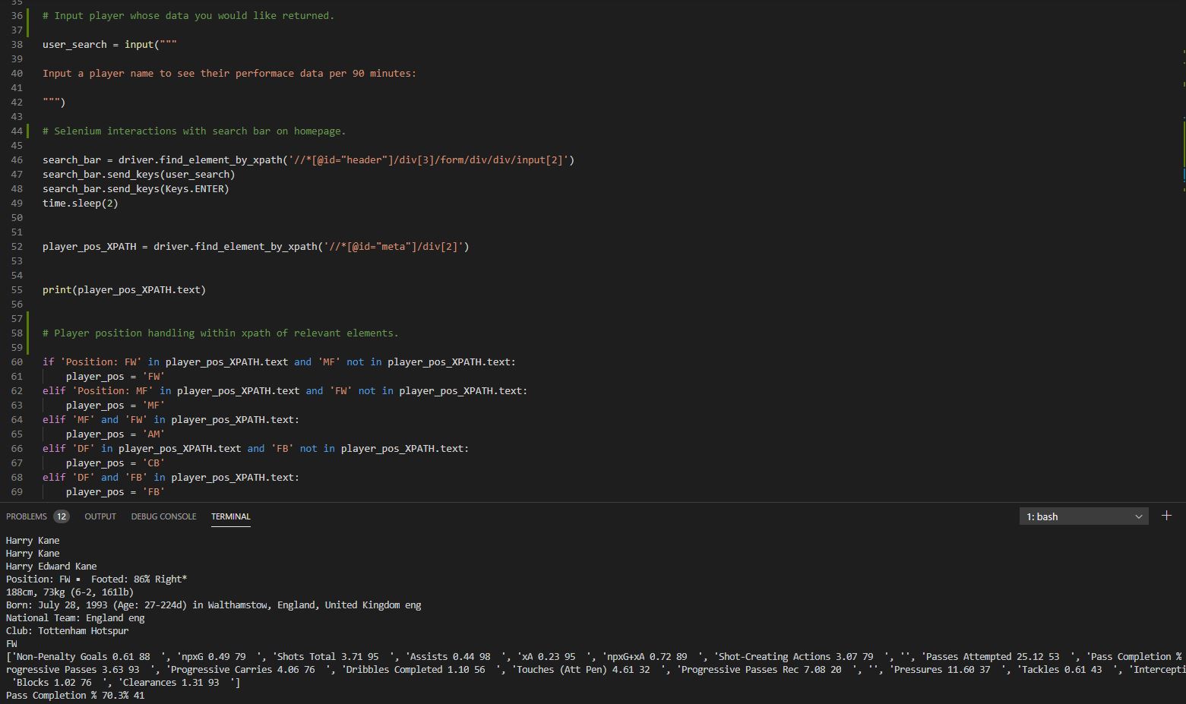Click the comment '# Player position handling within xpath'
The width and height of the screenshot is (1186, 704).
tap(220, 333)
